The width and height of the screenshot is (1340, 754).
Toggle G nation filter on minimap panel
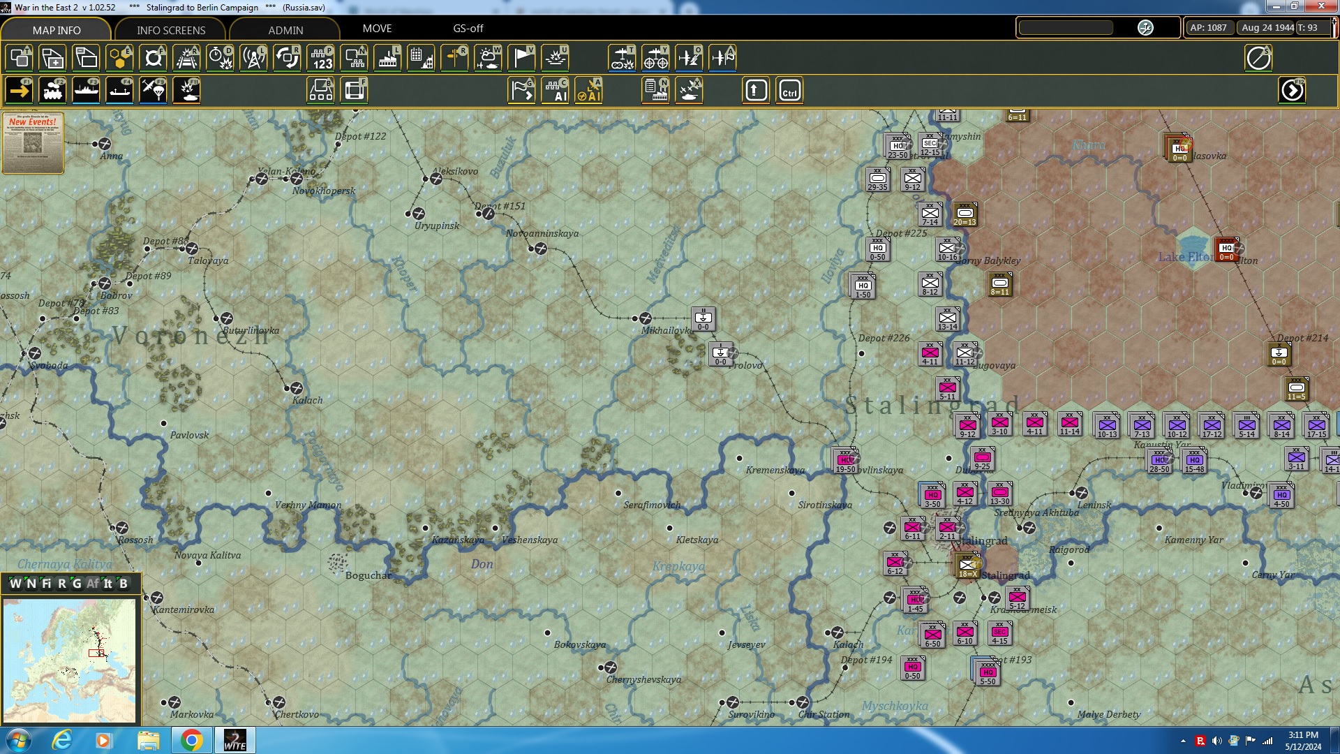[x=77, y=583]
